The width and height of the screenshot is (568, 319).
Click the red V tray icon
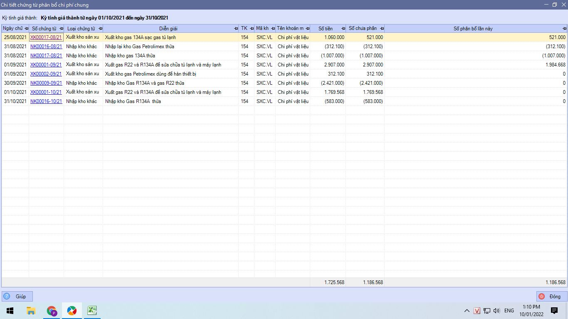(477, 310)
